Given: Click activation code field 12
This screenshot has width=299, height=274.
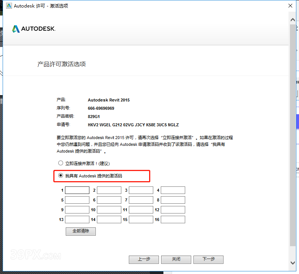Looking at the screenshot, I should 173,210.
